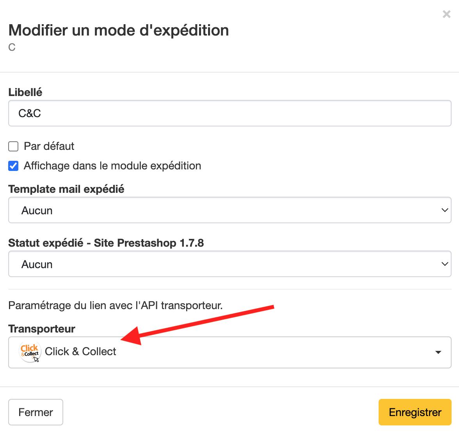459x434 pixels.
Task: Click the Transporteur dropdown caret triangle
Action: 438,352
